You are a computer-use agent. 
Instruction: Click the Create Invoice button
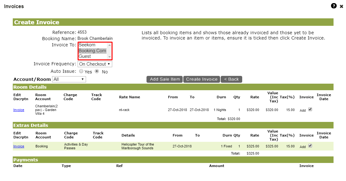(x=201, y=79)
